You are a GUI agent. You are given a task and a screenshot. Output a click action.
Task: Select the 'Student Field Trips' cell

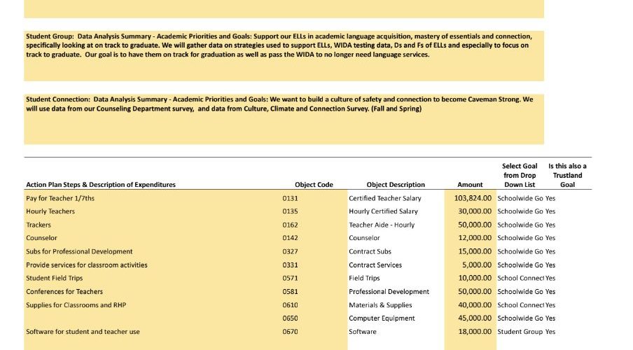pos(54,278)
